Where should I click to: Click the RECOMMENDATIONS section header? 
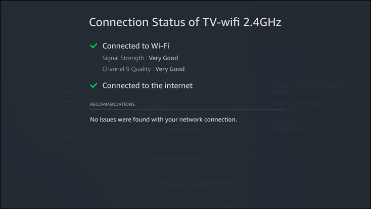pyautogui.click(x=112, y=104)
